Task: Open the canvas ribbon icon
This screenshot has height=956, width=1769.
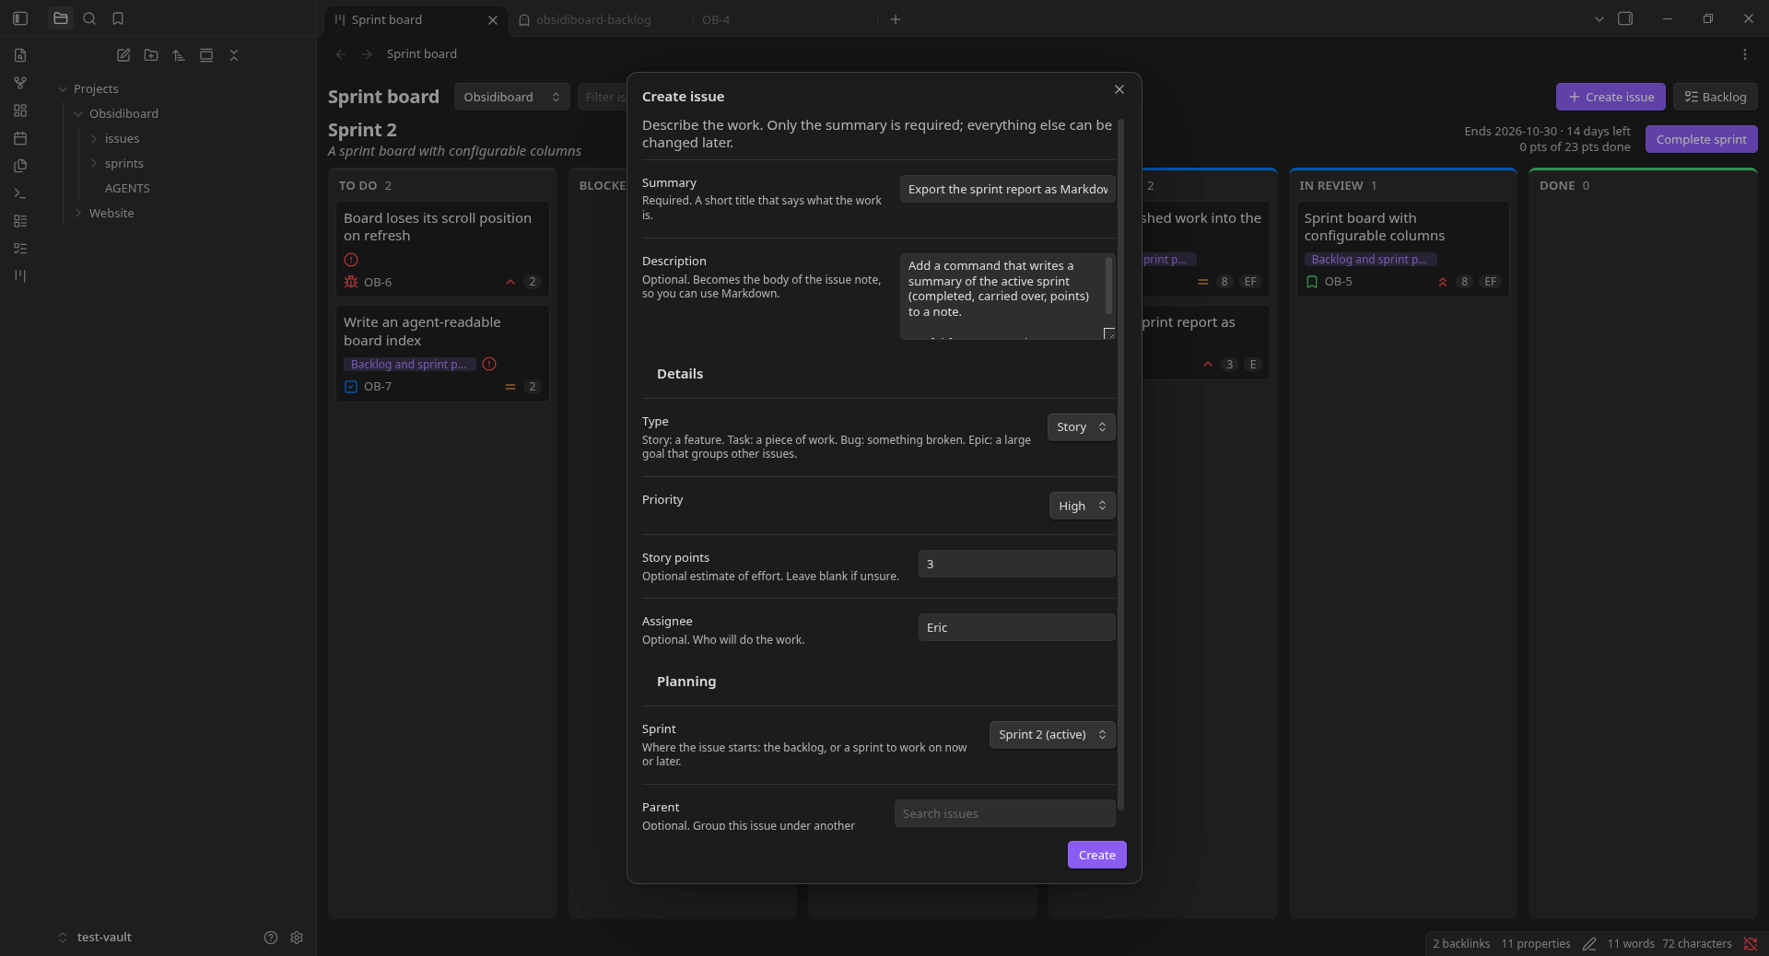Action: point(20,111)
